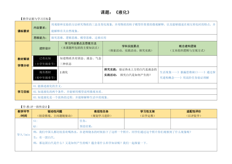This screenshot has width=232, height=164.
Task: Click the 适配性评价 header
Action: click(x=194, y=111)
